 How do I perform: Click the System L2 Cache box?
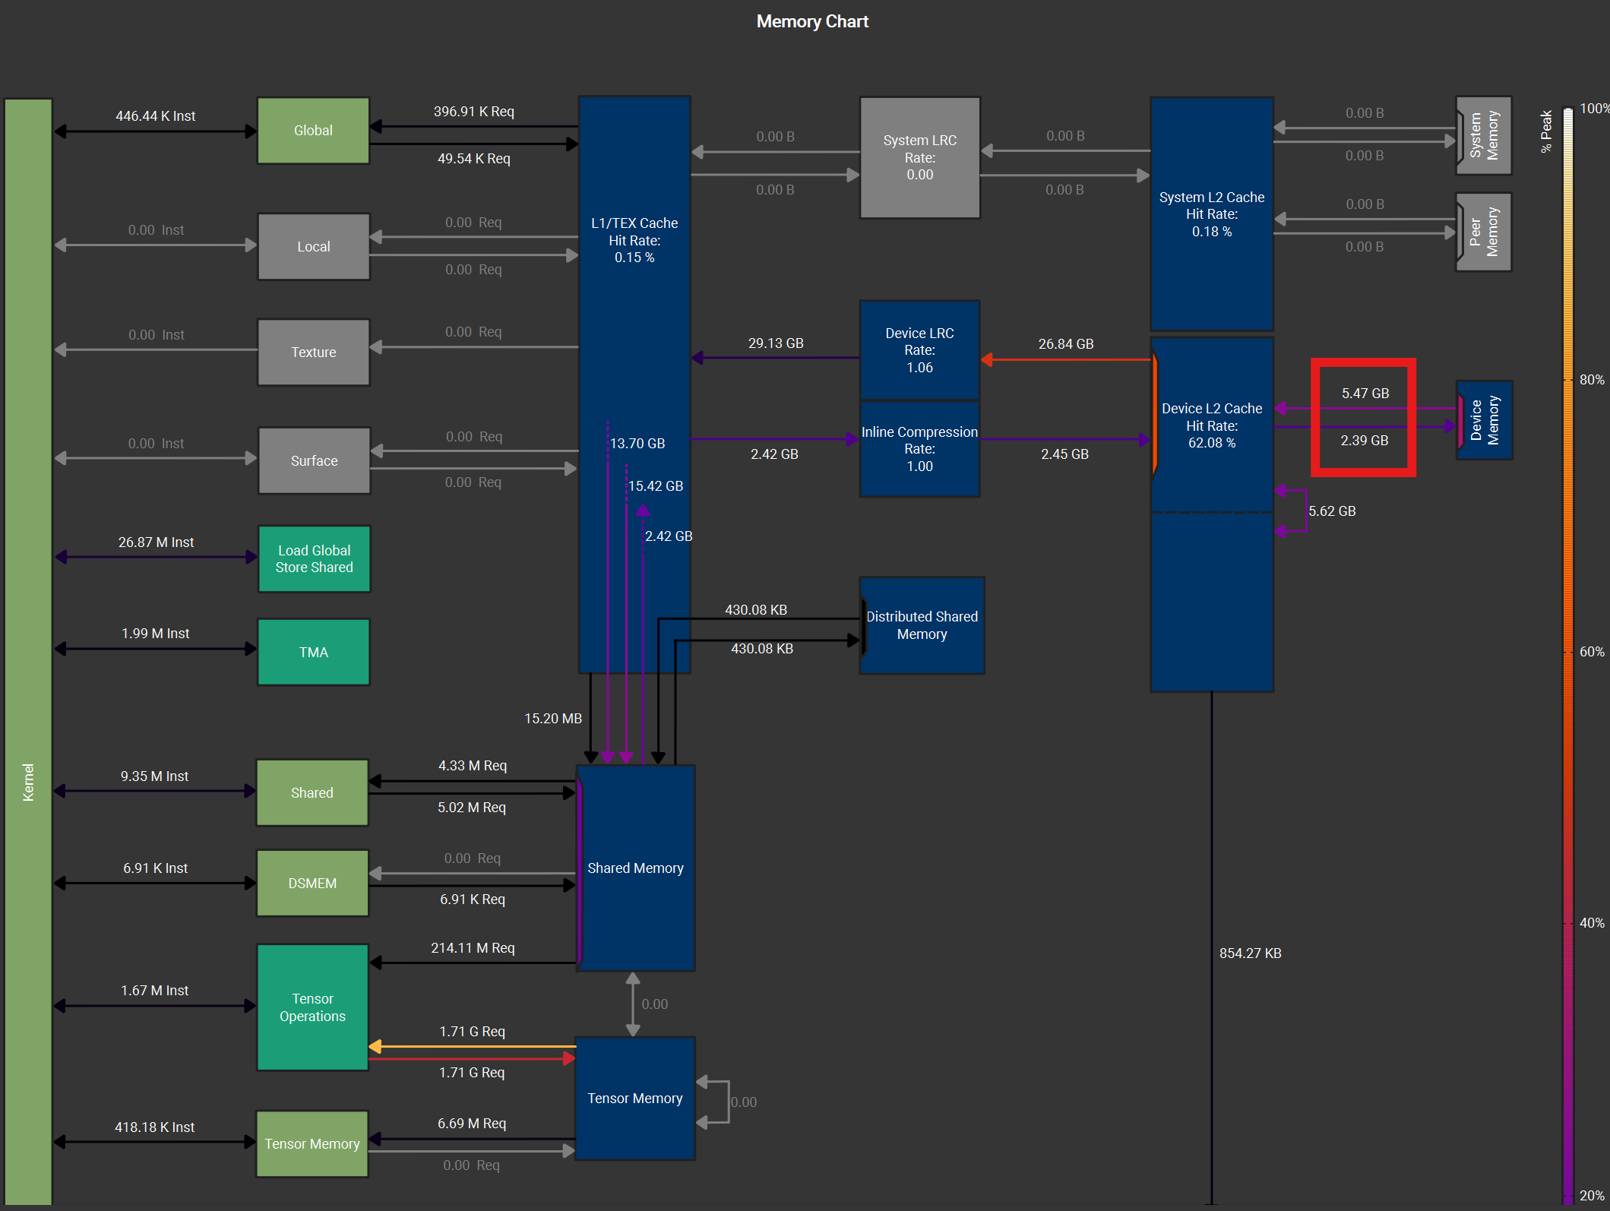1212,213
